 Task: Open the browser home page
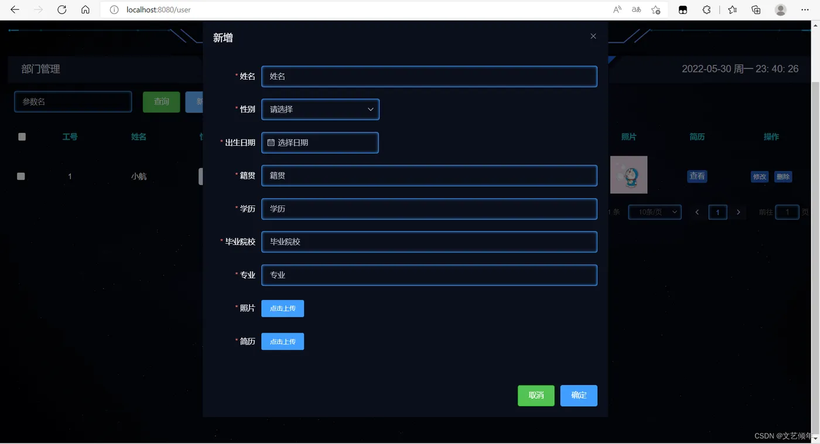coord(86,9)
